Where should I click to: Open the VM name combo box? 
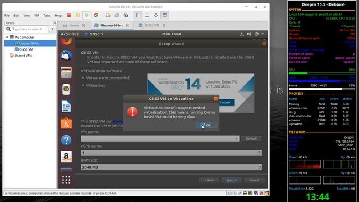pos(160,139)
